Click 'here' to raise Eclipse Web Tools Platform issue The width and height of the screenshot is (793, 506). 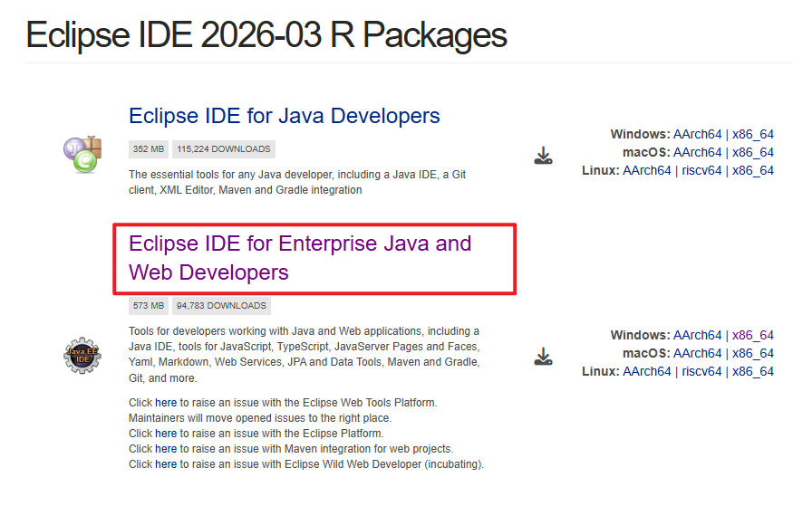click(x=166, y=402)
